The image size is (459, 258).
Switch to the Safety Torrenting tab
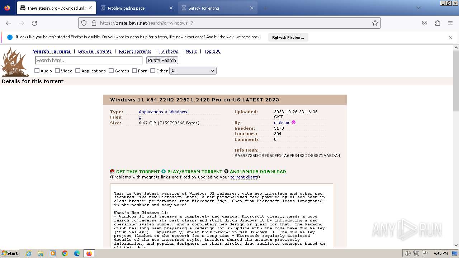click(218, 8)
